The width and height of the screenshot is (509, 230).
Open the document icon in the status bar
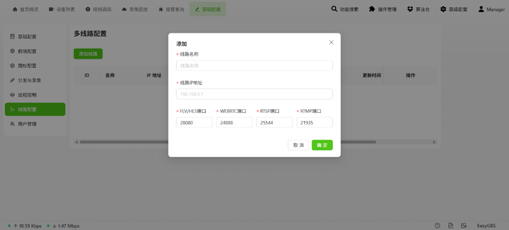tap(451, 225)
